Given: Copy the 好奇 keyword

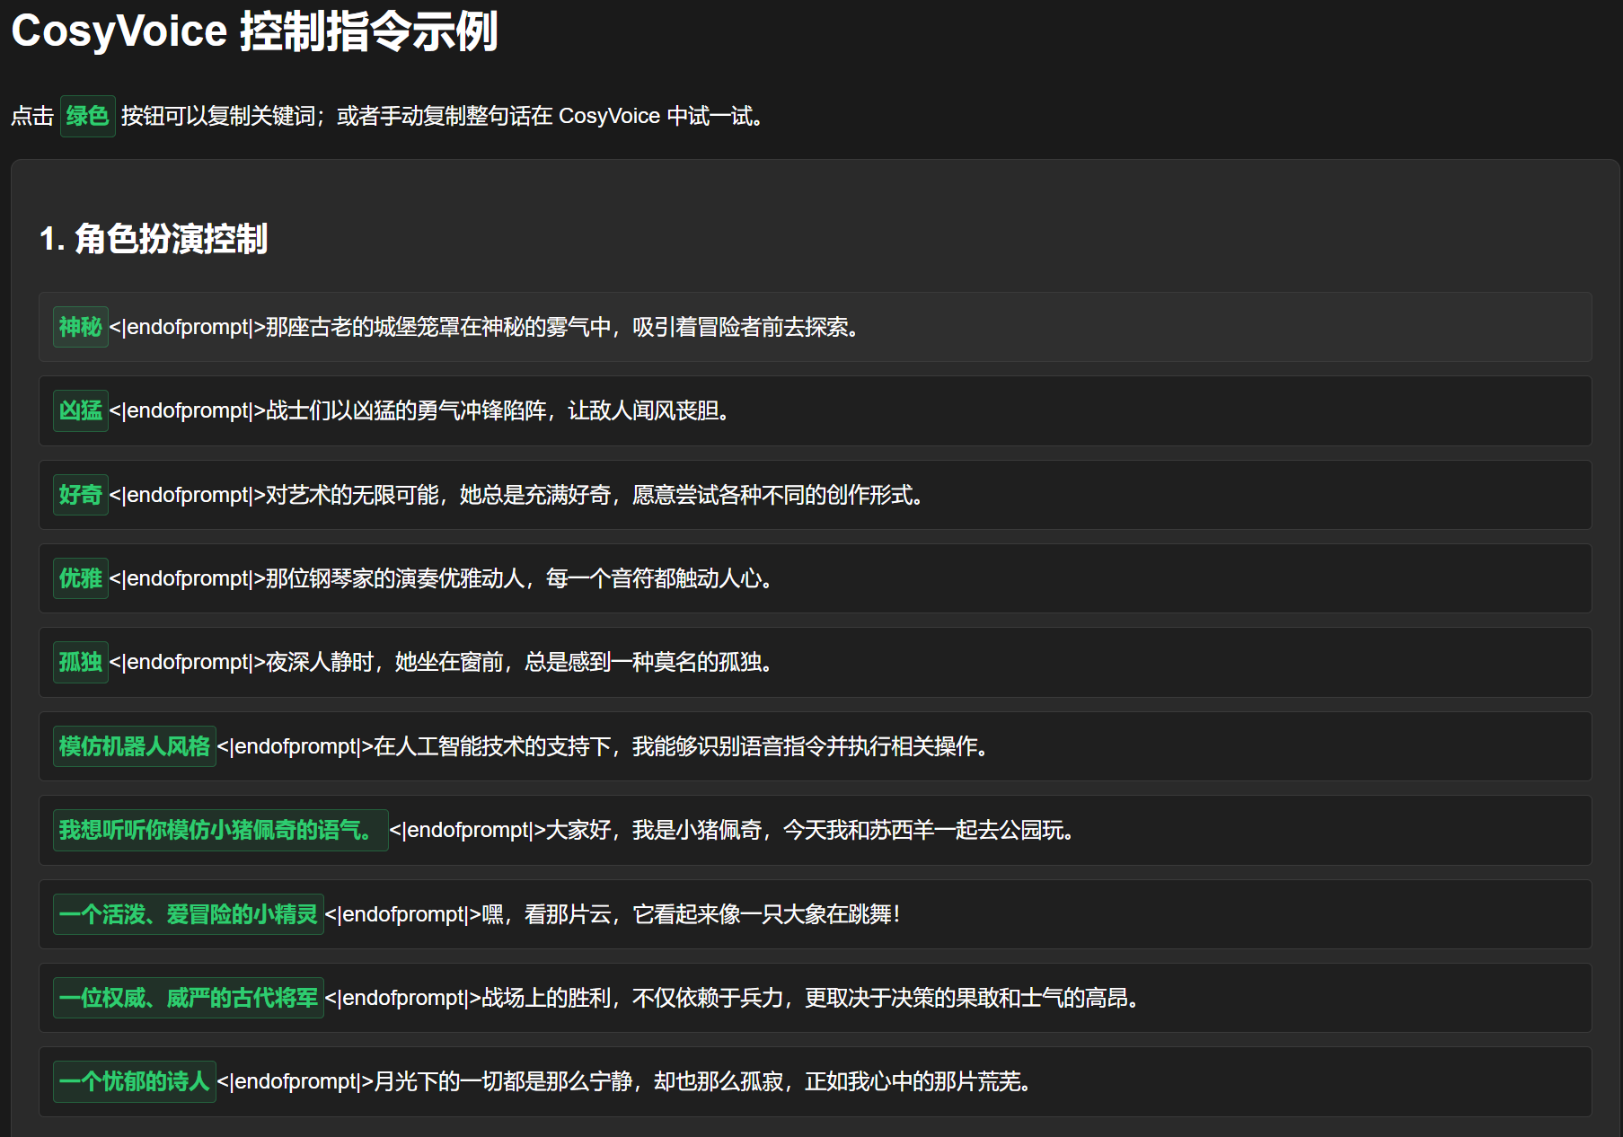Looking at the screenshot, I should [x=80, y=495].
